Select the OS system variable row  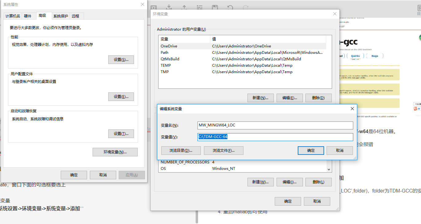click(243, 169)
